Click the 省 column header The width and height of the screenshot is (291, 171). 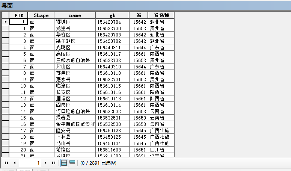pyautogui.click(x=139, y=15)
